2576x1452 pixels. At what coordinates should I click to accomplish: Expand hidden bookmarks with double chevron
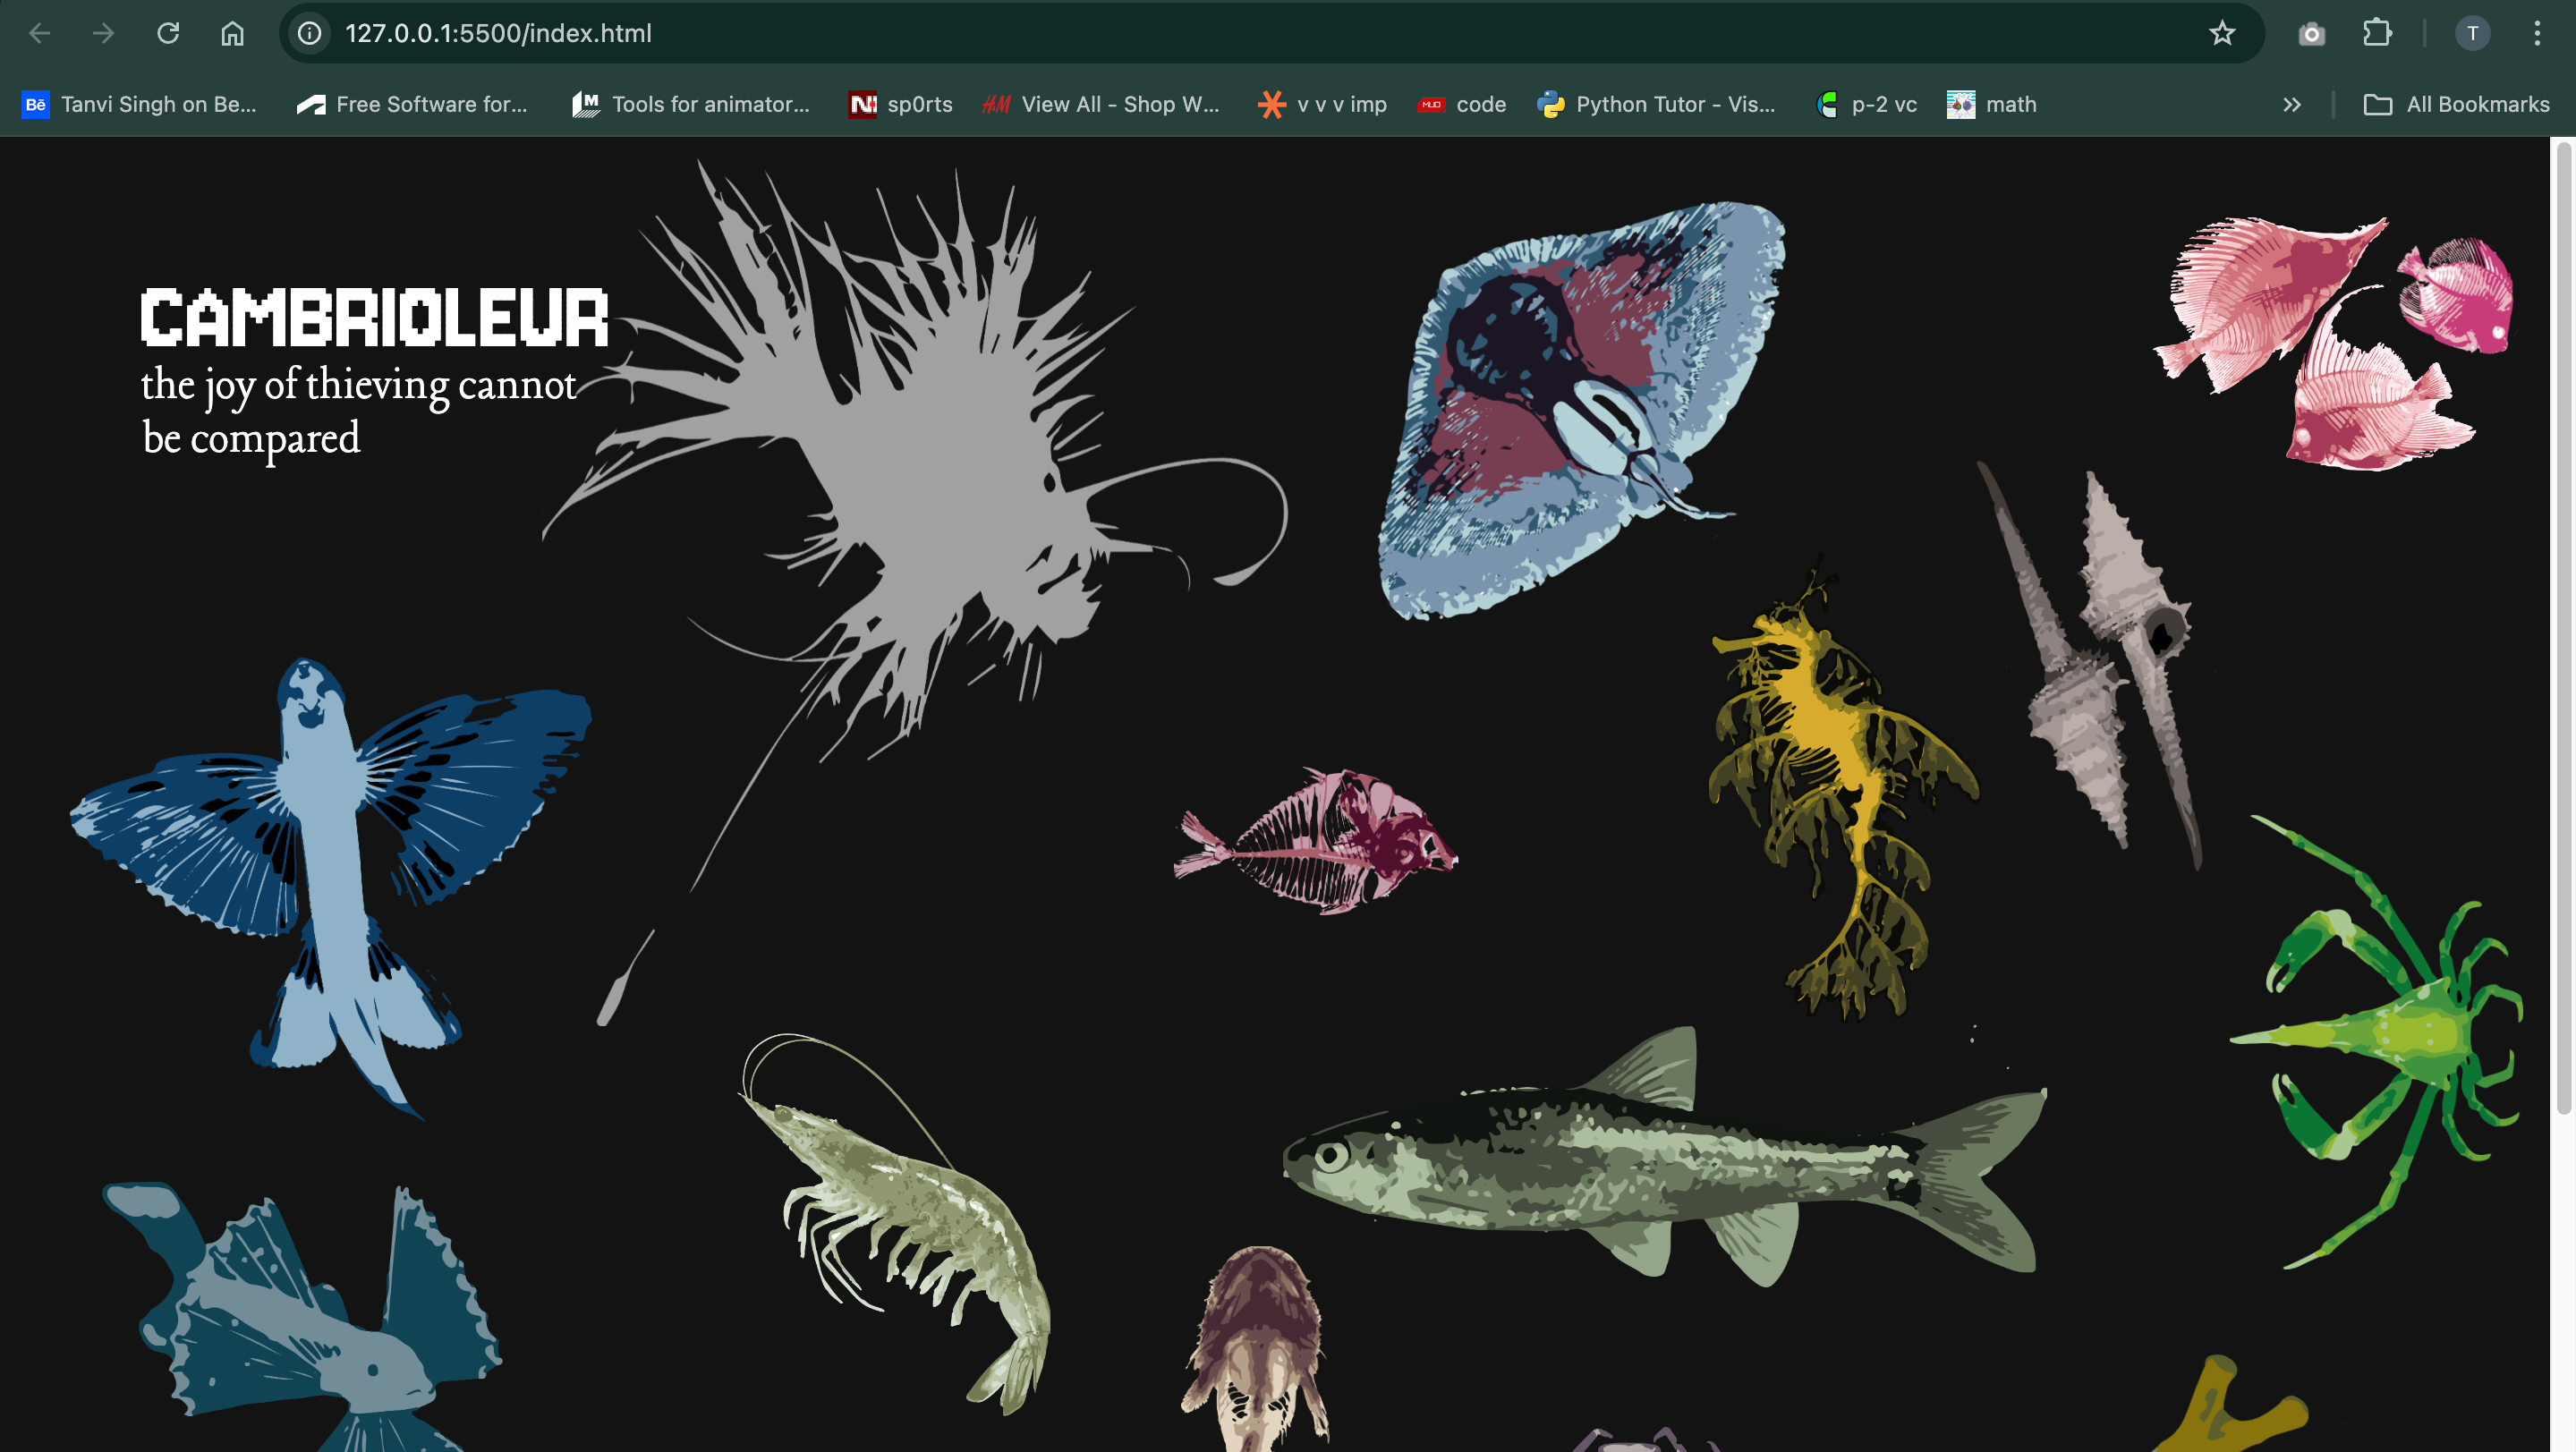point(2292,104)
